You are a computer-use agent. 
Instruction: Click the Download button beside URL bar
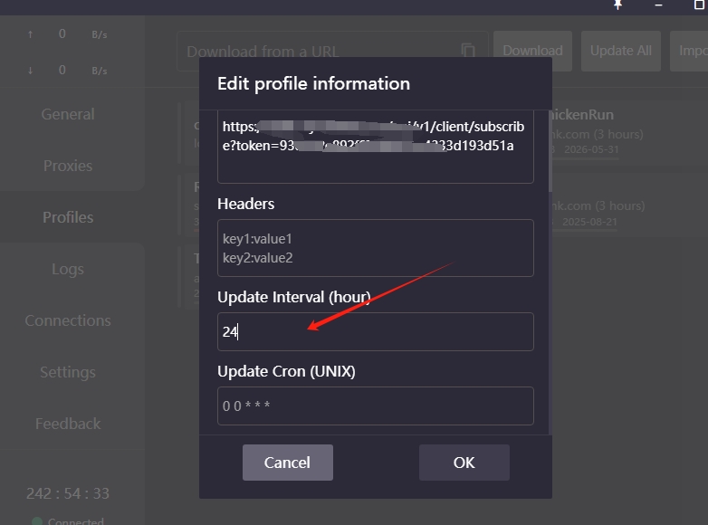click(x=532, y=51)
